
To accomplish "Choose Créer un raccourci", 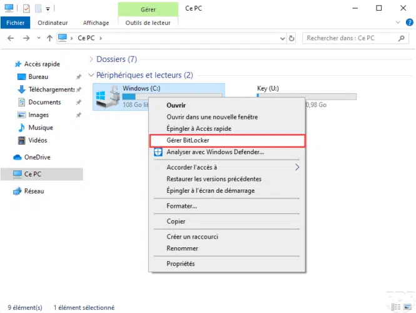I will (192, 237).
